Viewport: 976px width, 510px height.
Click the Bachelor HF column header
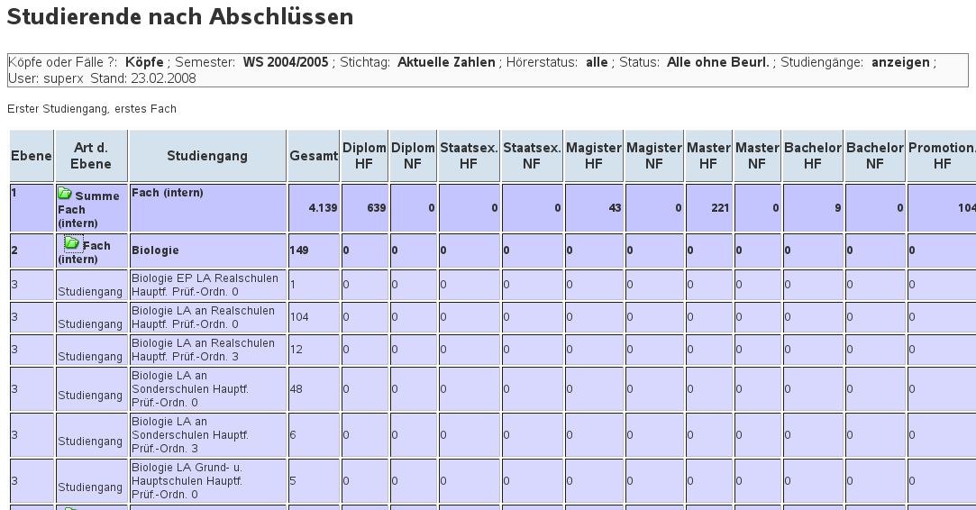[812, 156]
